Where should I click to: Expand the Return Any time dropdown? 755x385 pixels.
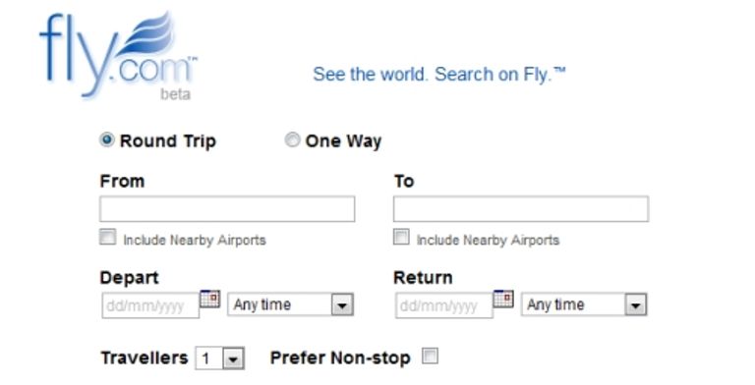(x=584, y=304)
